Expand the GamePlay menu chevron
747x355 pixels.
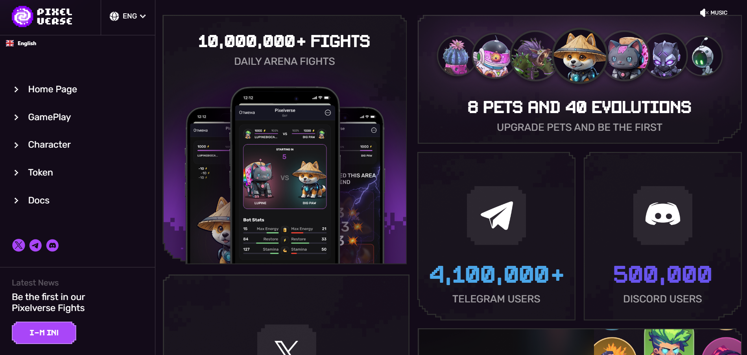16,117
